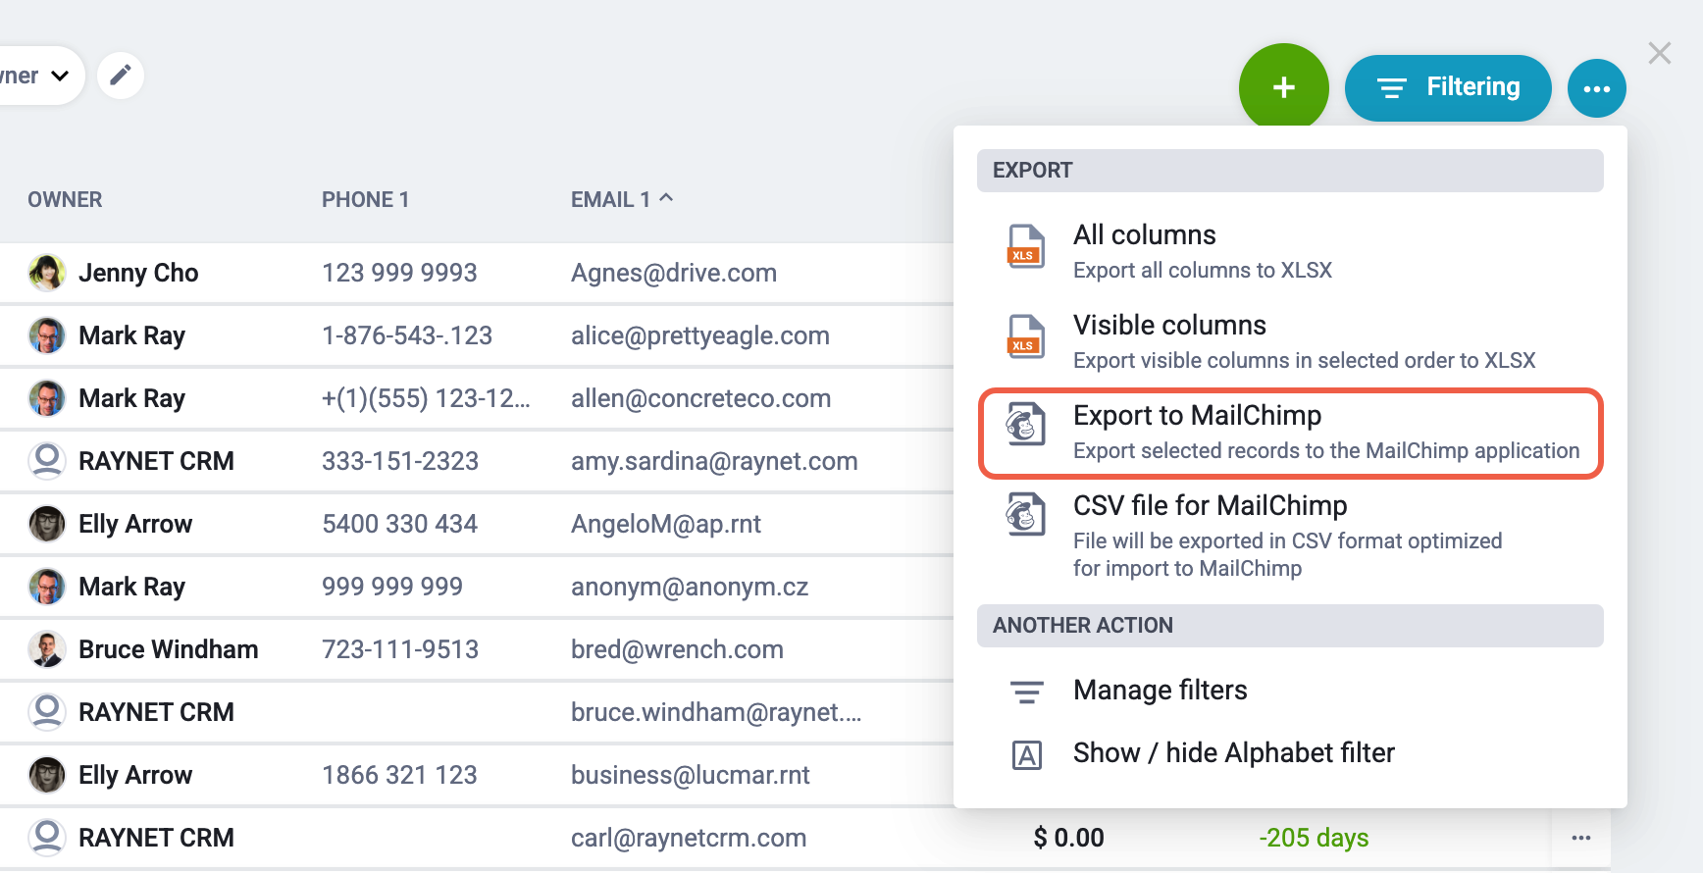
Task: Open row menu for carl@raynetcrm.com record
Action: (x=1581, y=838)
